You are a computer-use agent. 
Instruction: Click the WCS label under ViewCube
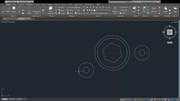point(170,43)
